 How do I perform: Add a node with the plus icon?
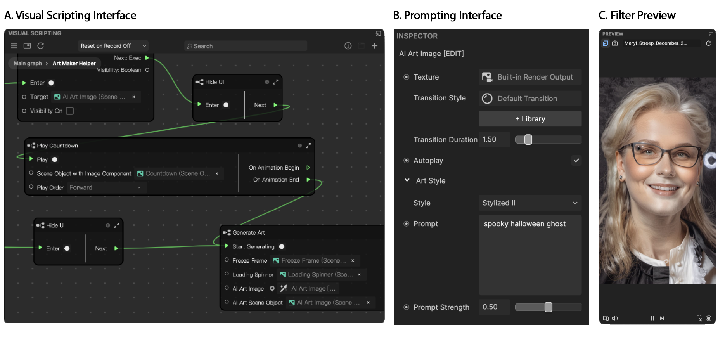[x=374, y=46]
